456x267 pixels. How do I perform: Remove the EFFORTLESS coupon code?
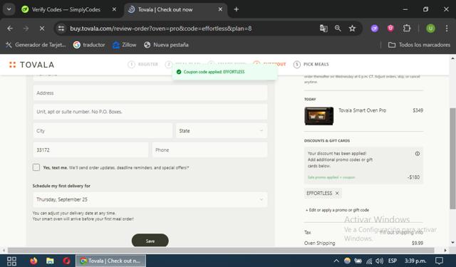click(x=337, y=193)
